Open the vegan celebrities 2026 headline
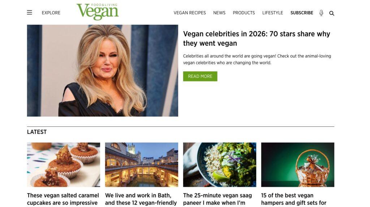The height and width of the screenshot is (207, 370). 257,39
